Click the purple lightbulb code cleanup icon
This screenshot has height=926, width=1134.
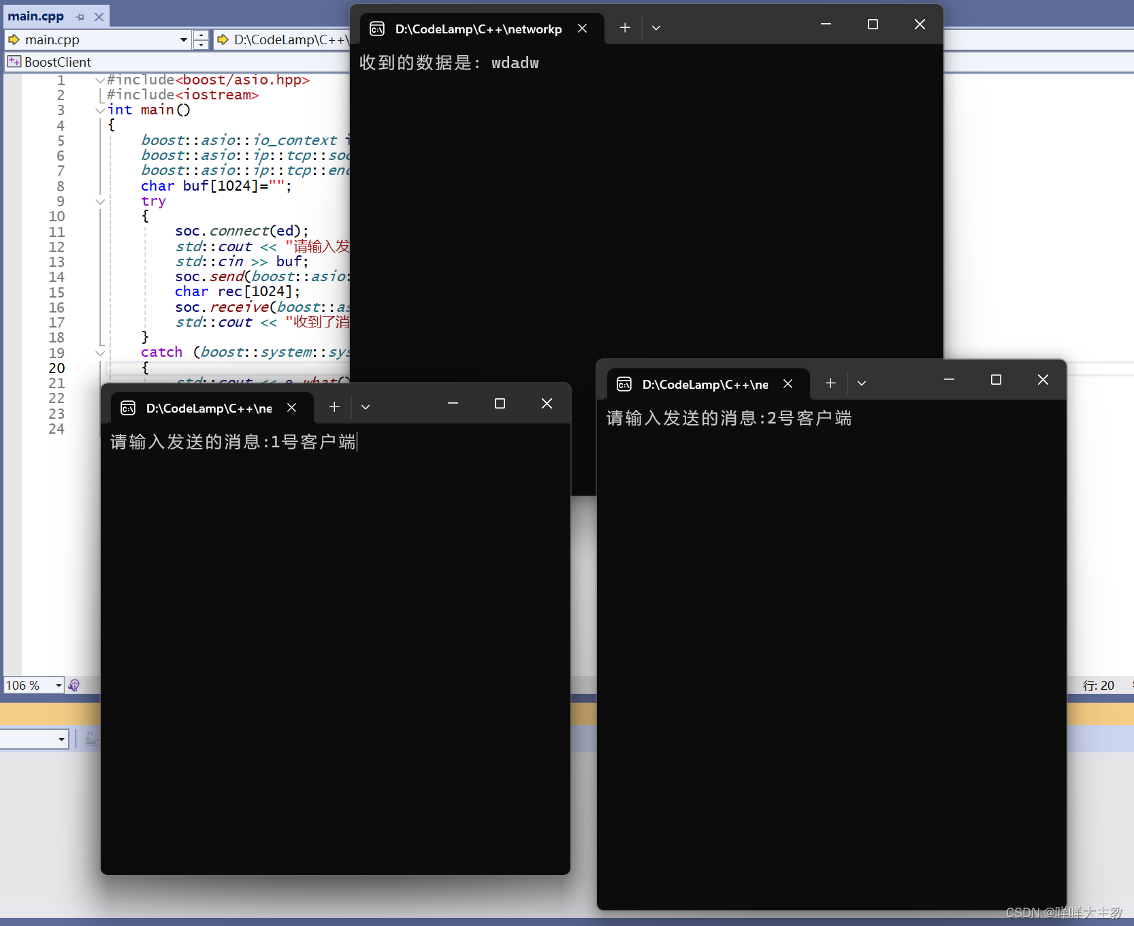(x=74, y=686)
